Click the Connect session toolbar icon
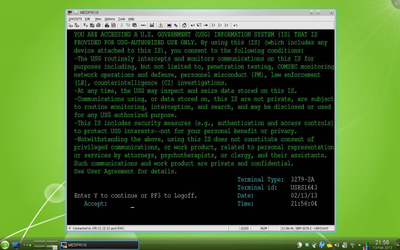 (x=71, y=25)
